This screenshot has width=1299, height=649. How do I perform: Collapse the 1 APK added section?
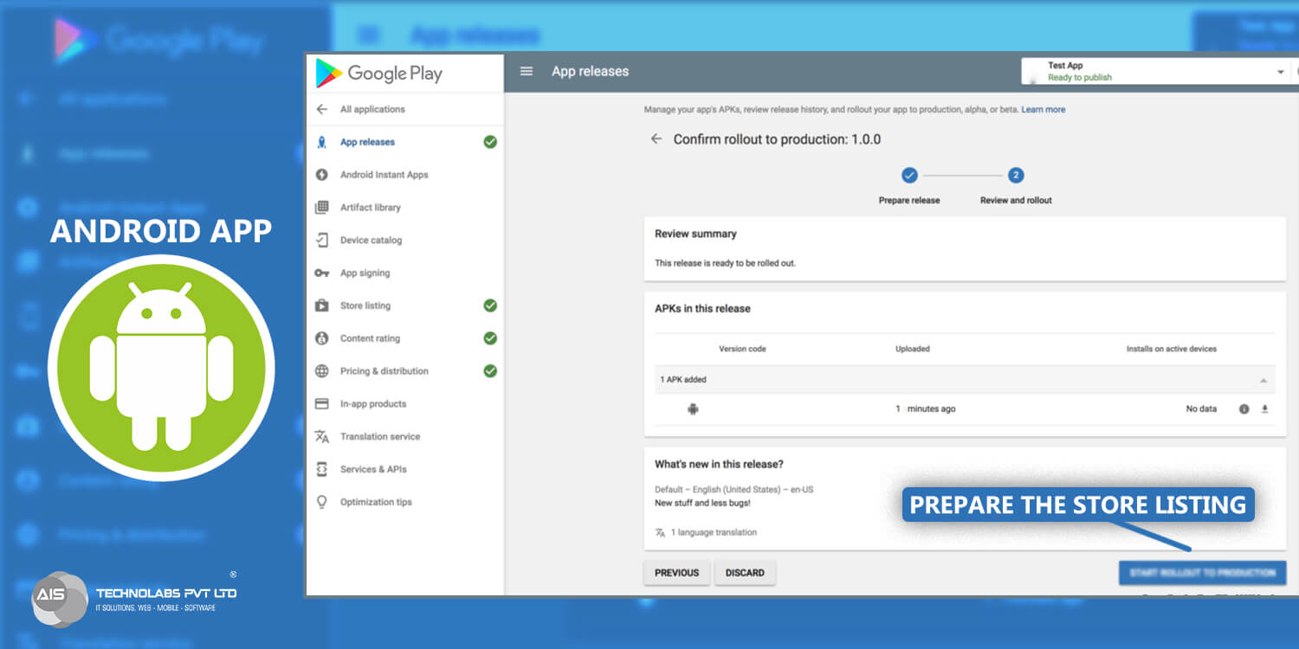pyautogui.click(x=1263, y=381)
